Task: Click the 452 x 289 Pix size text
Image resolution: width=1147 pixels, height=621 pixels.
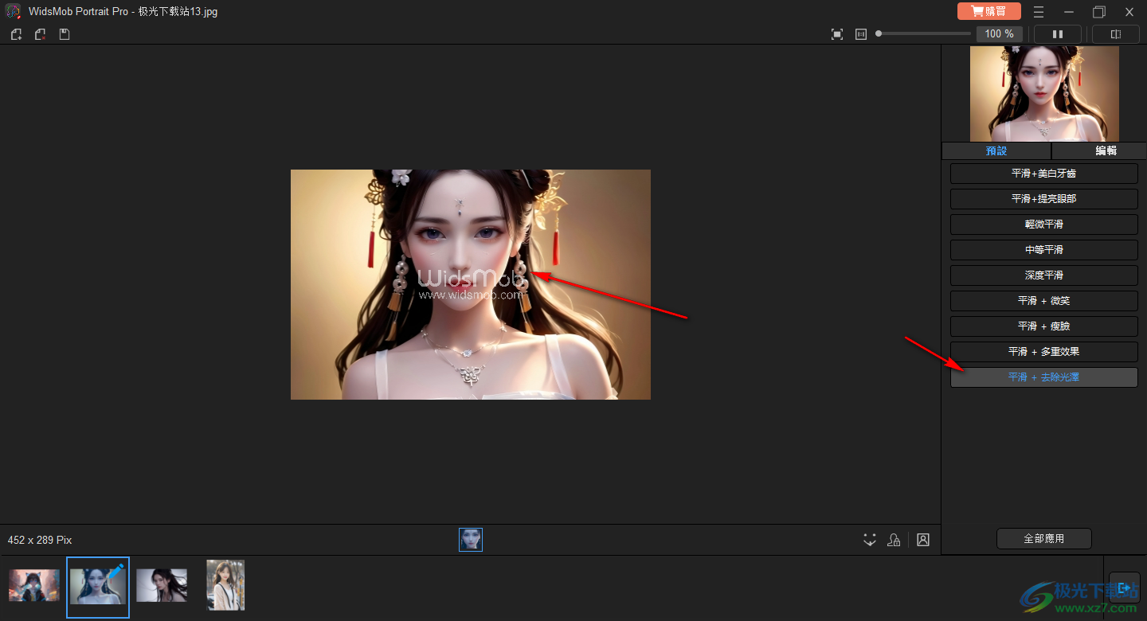Action: pyautogui.click(x=40, y=540)
